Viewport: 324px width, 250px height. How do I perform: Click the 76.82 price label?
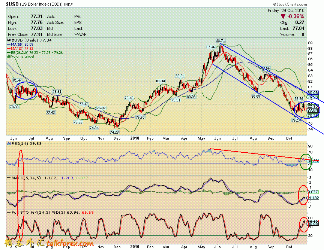tap(101, 108)
